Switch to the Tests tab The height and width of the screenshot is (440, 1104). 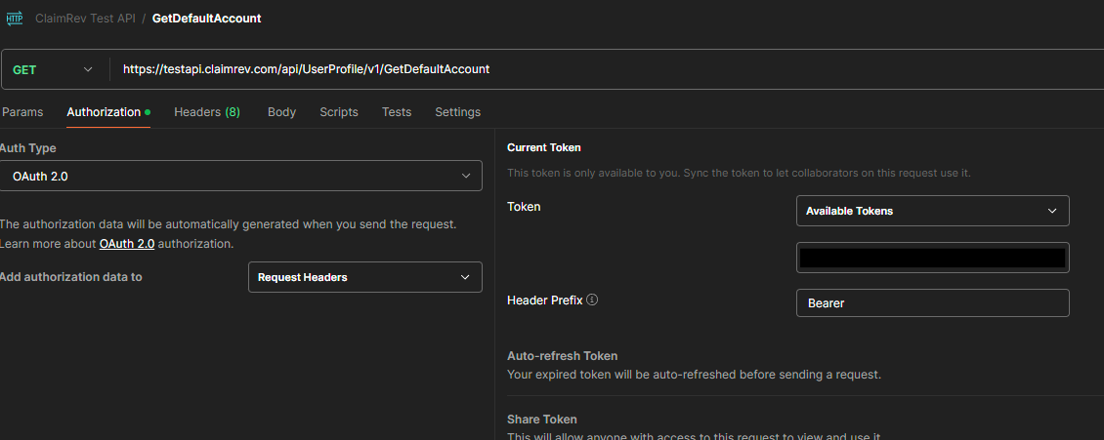pyautogui.click(x=396, y=112)
